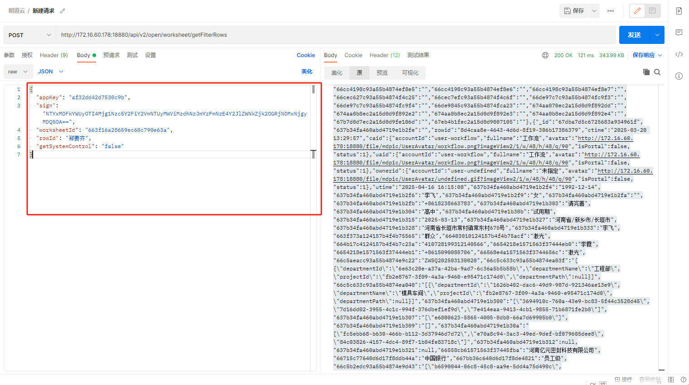Click the info icon in right sidebar
The width and height of the screenshot is (689, 385).
[x=679, y=76]
